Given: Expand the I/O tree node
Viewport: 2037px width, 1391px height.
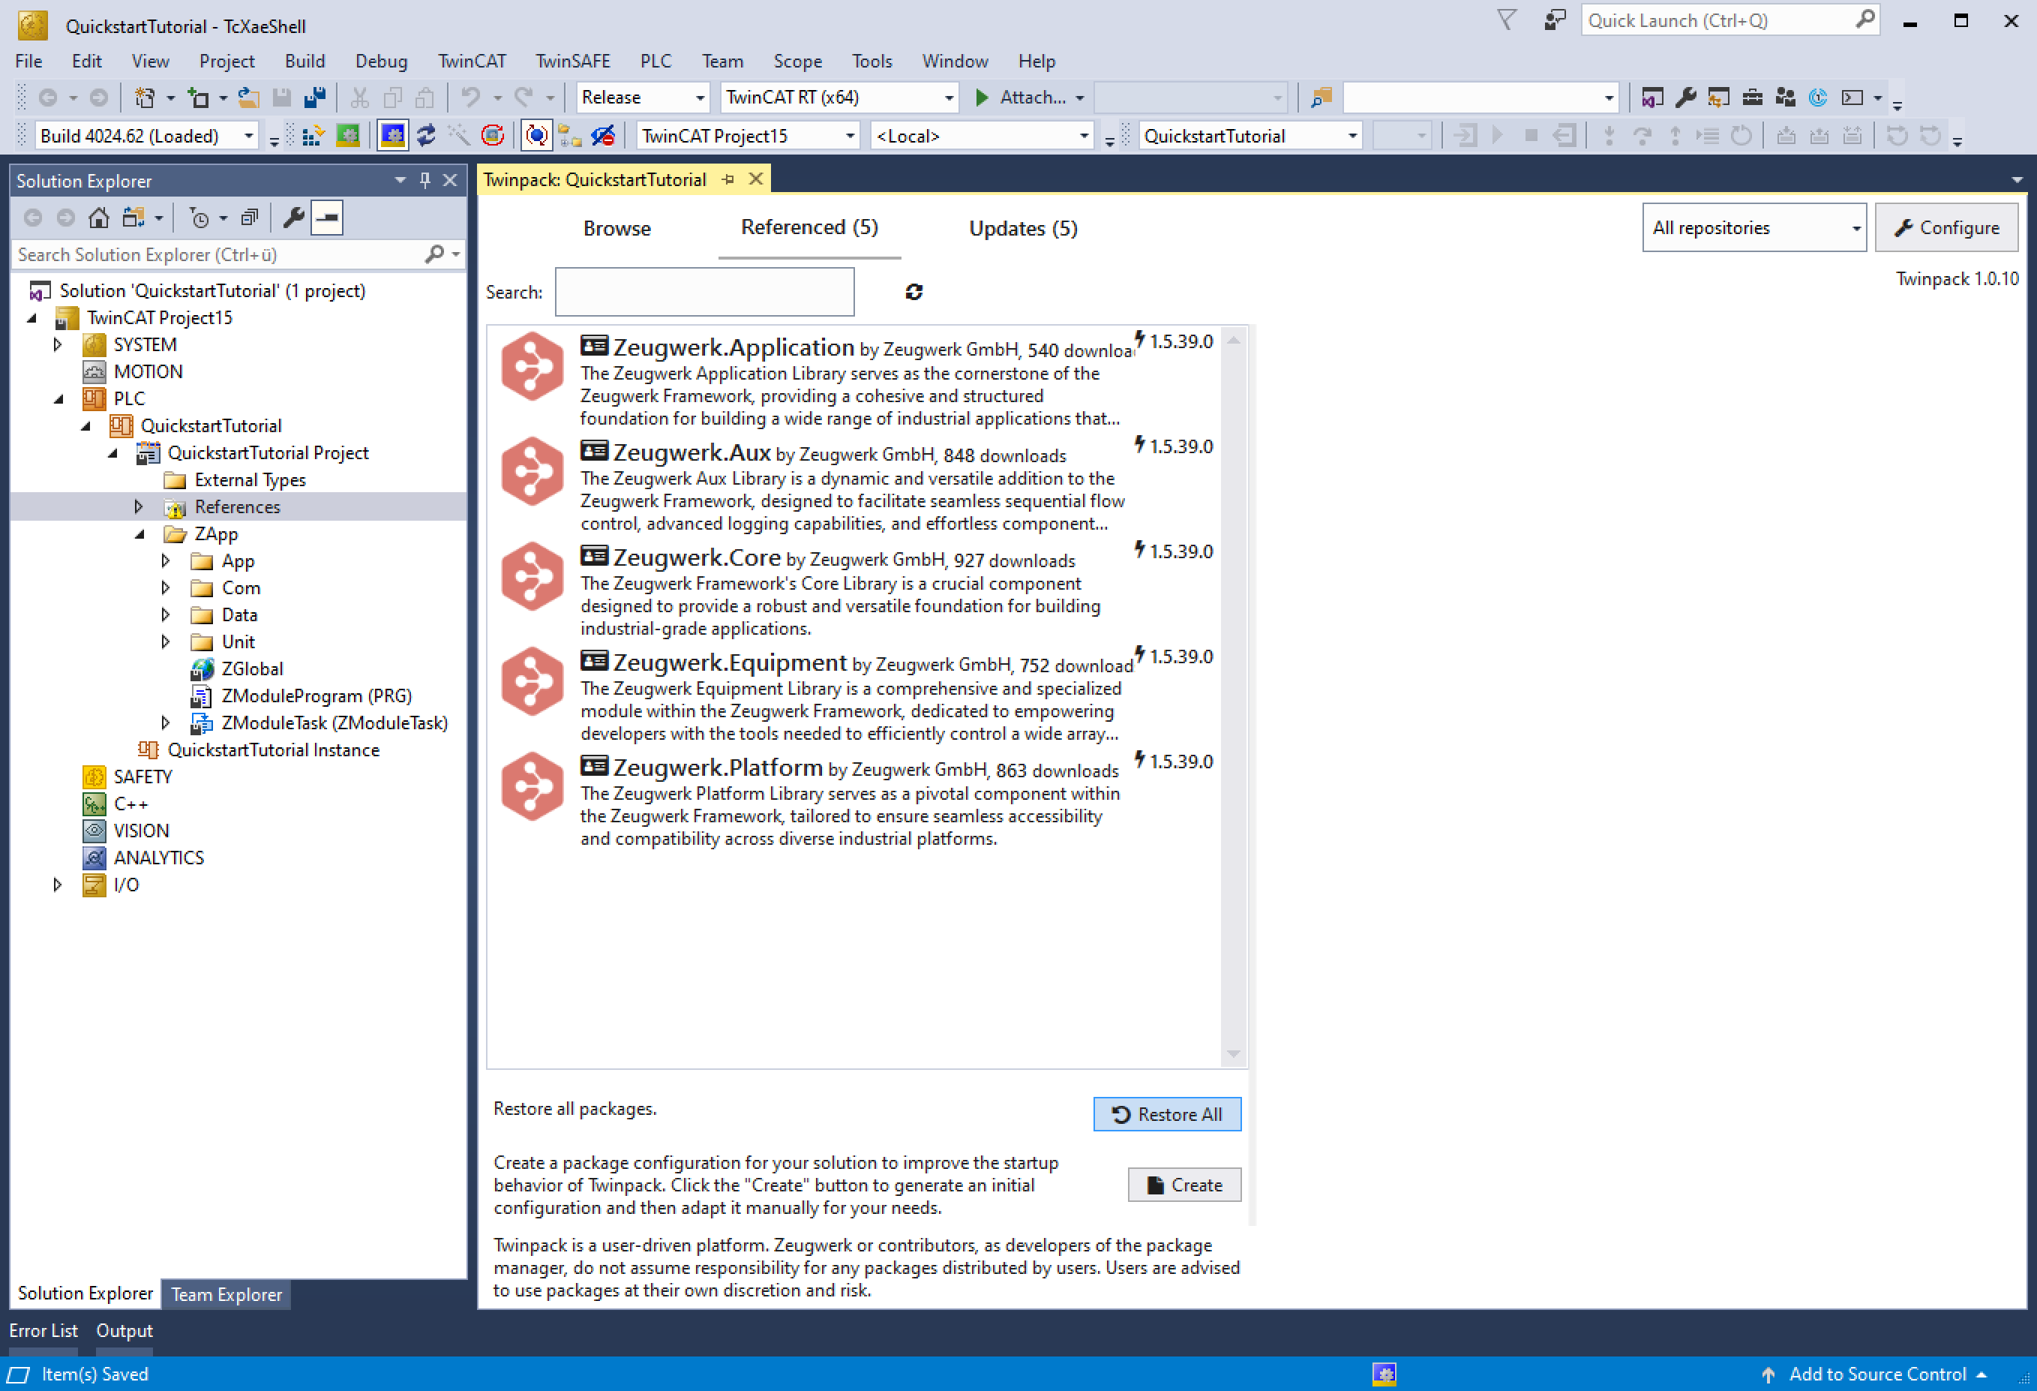Looking at the screenshot, I should coord(57,885).
